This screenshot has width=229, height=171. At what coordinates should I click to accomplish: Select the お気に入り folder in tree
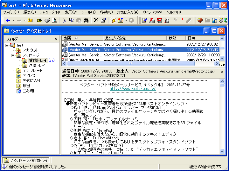(31, 80)
